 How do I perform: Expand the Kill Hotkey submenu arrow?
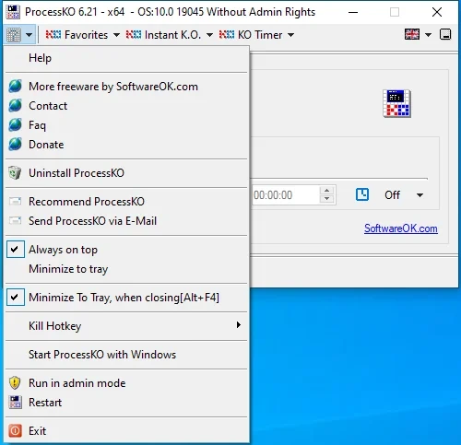tap(239, 325)
